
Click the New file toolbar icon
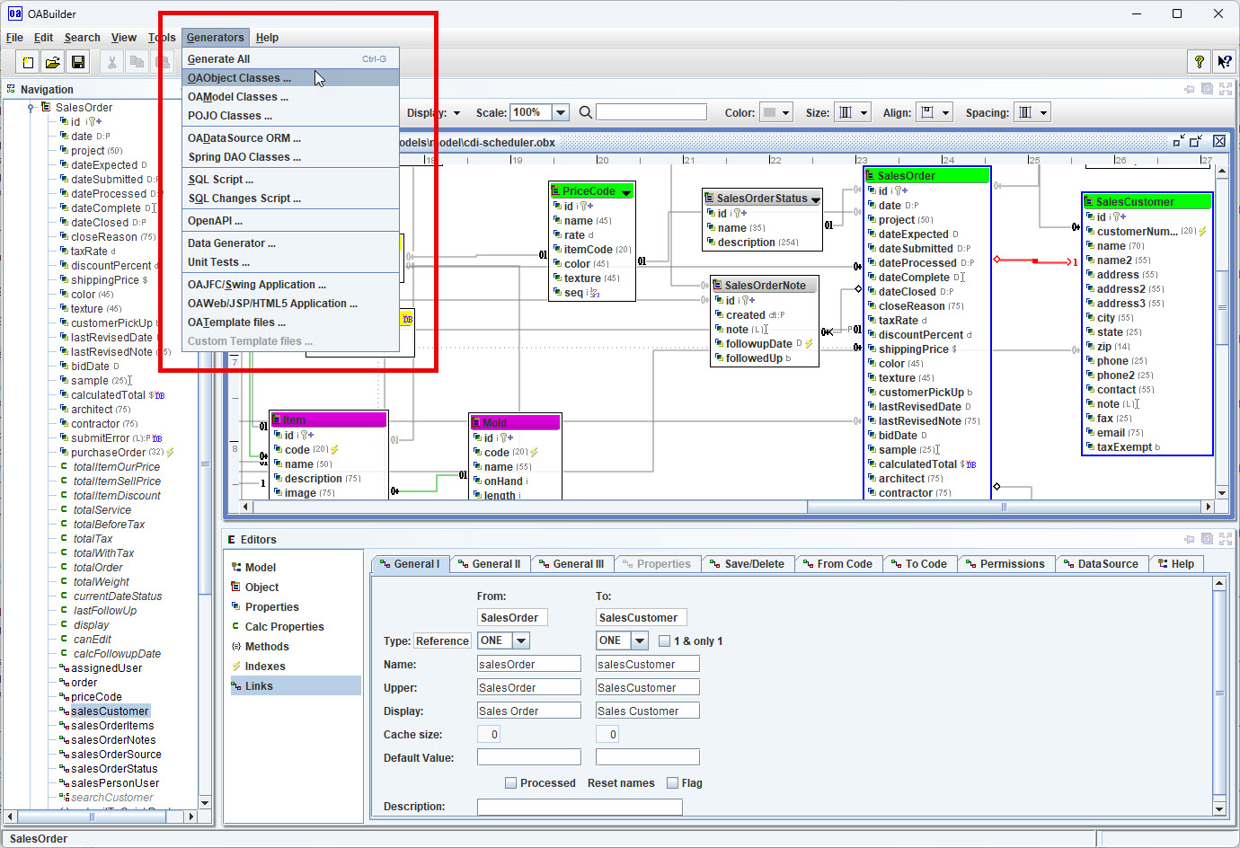point(28,62)
